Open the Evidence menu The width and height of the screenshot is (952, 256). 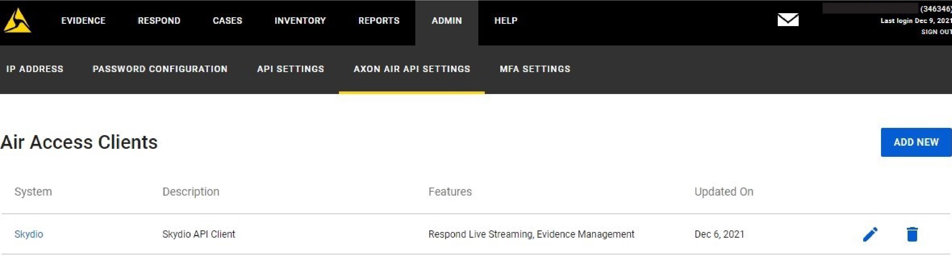(x=83, y=21)
